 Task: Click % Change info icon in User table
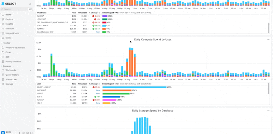pos(99,84)
